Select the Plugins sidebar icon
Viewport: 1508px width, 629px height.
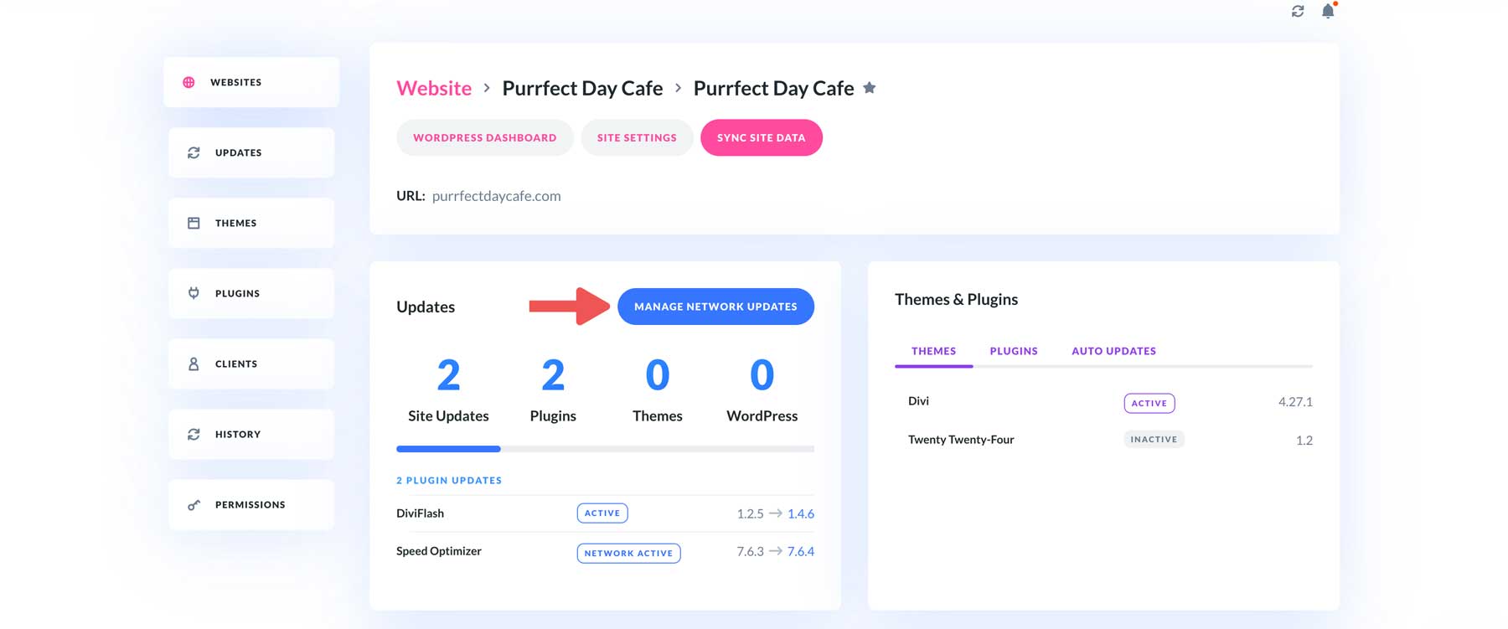[x=193, y=293]
